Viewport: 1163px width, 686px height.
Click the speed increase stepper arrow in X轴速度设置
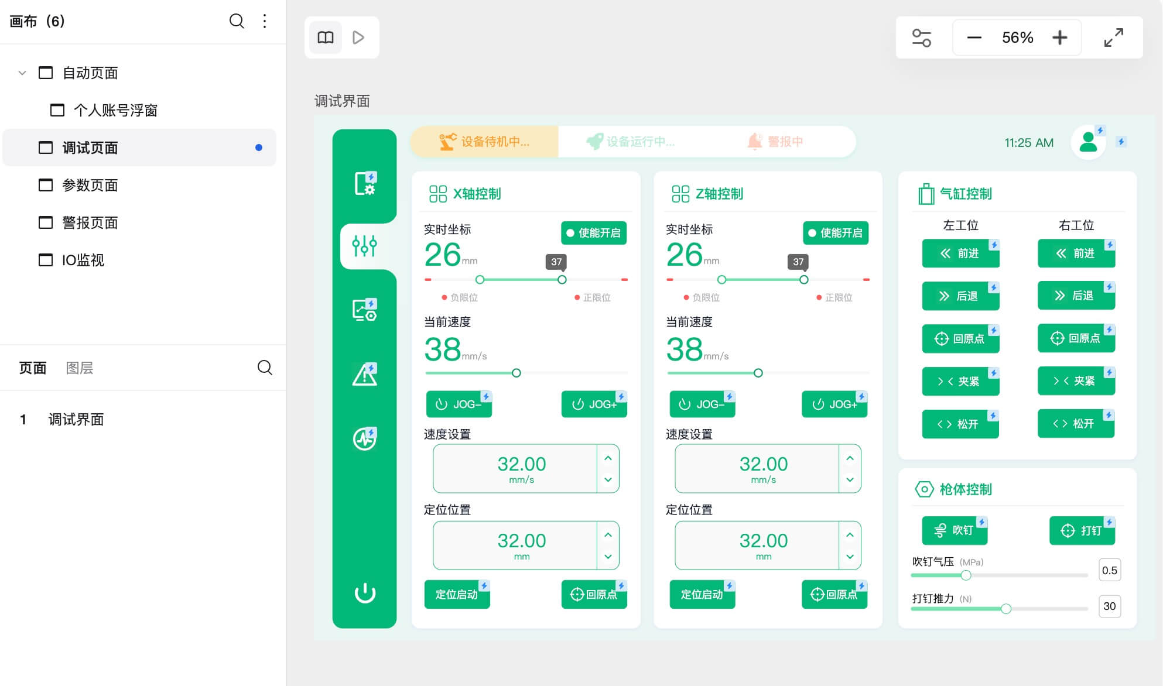coord(608,459)
